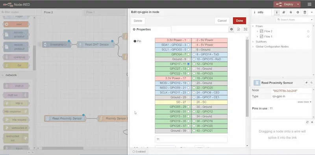The height and width of the screenshot is (155, 315).
Task: Click the Search flows field
Action: (293, 20)
